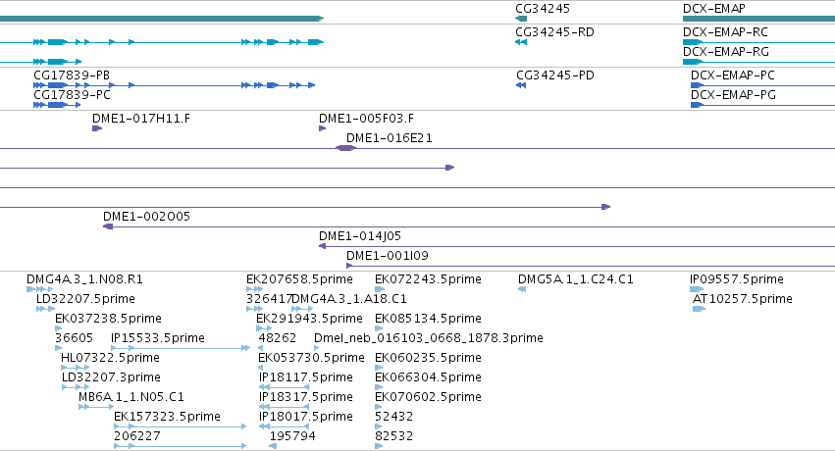Select the DME1-014J05 feature label
This screenshot has width=835, height=451.
(x=360, y=235)
